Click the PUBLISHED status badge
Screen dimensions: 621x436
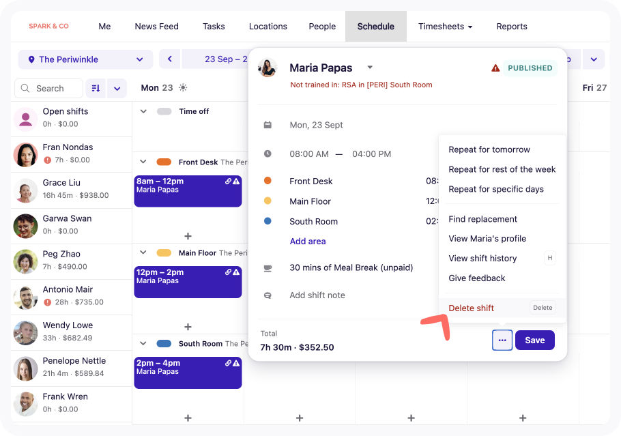[530, 68]
